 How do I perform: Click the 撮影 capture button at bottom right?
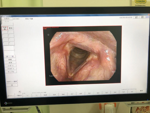141,91
